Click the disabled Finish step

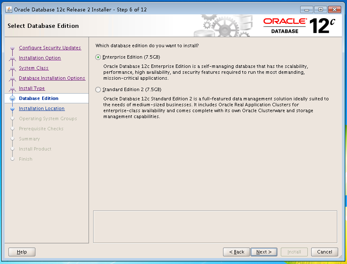coord(25,159)
